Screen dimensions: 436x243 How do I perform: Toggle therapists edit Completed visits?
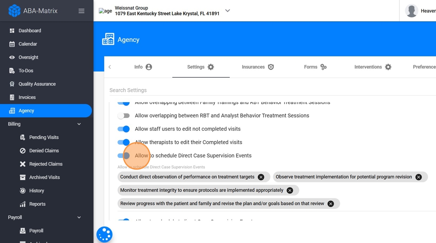coord(123,142)
